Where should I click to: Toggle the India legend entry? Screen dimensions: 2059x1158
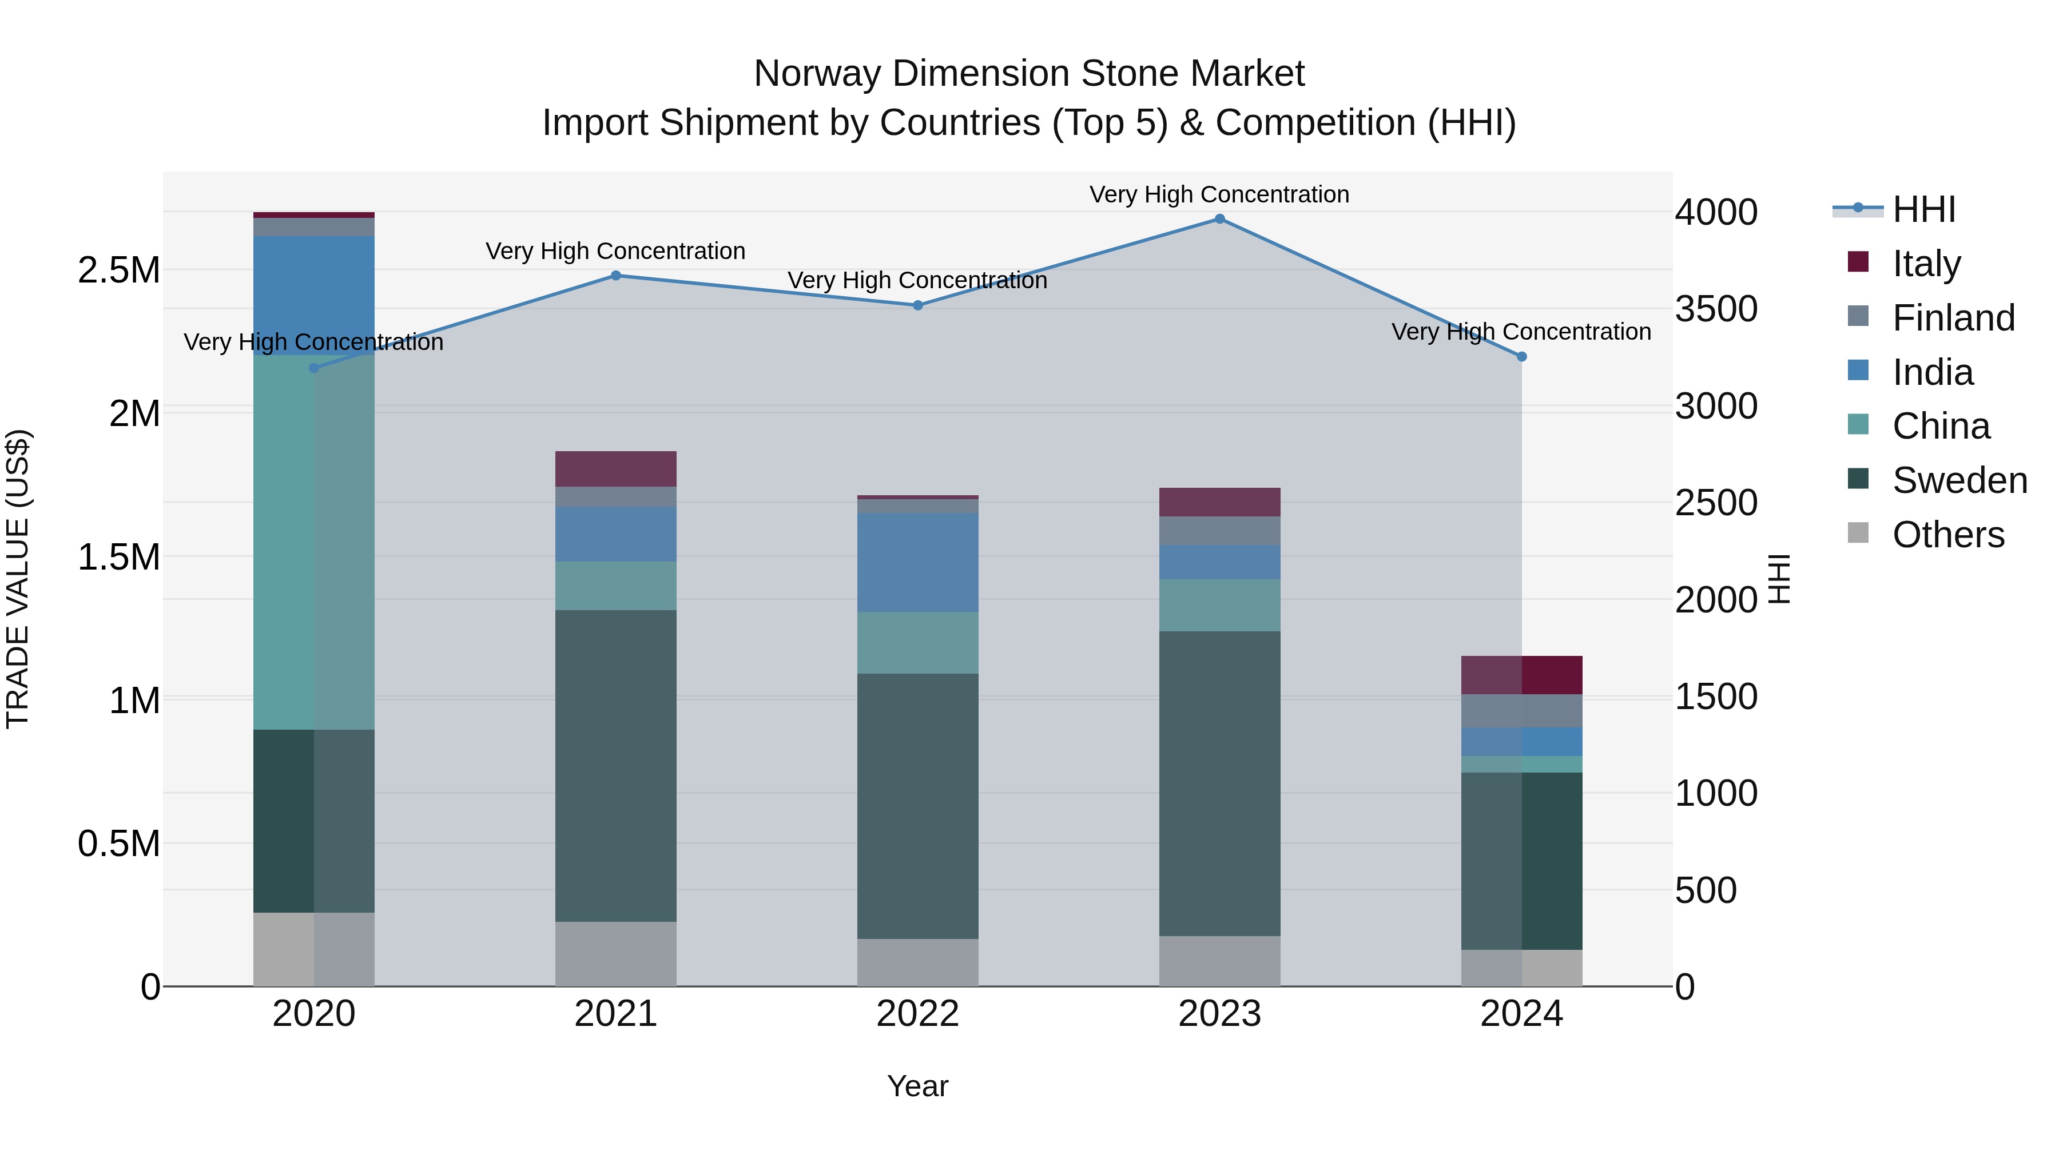[1910, 372]
